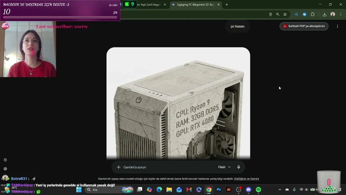Launch Microsoft Edge from taskbar
Viewport: 346px width, 195px height.
159,190
